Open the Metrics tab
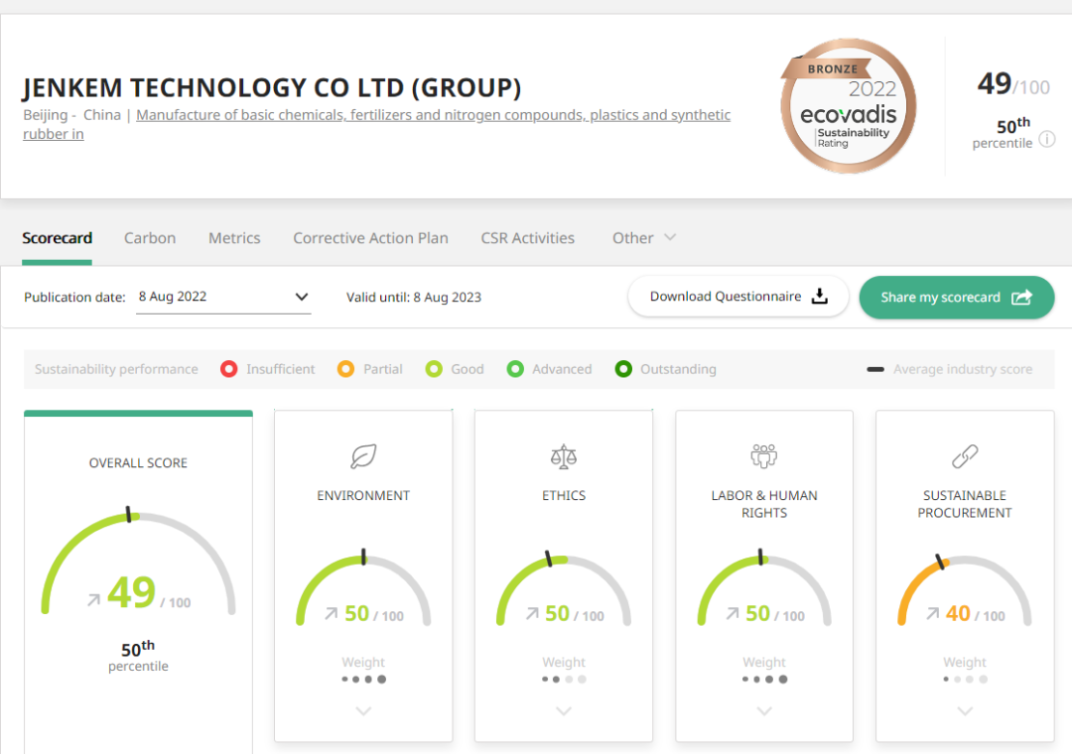Viewport: 1072px width, 754px height. click(x=234, y=238)
